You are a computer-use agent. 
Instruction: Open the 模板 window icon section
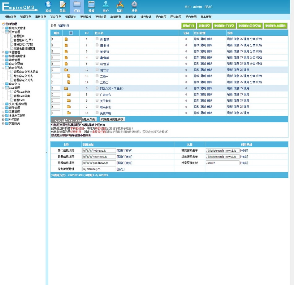pos(91,7)
